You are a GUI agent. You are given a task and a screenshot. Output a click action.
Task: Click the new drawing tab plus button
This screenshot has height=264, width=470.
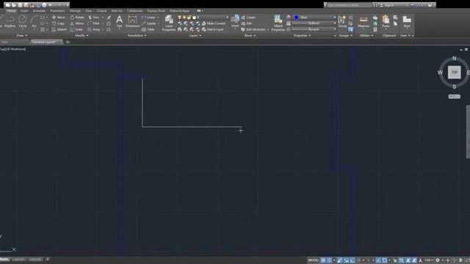click(x=68, y=43)
